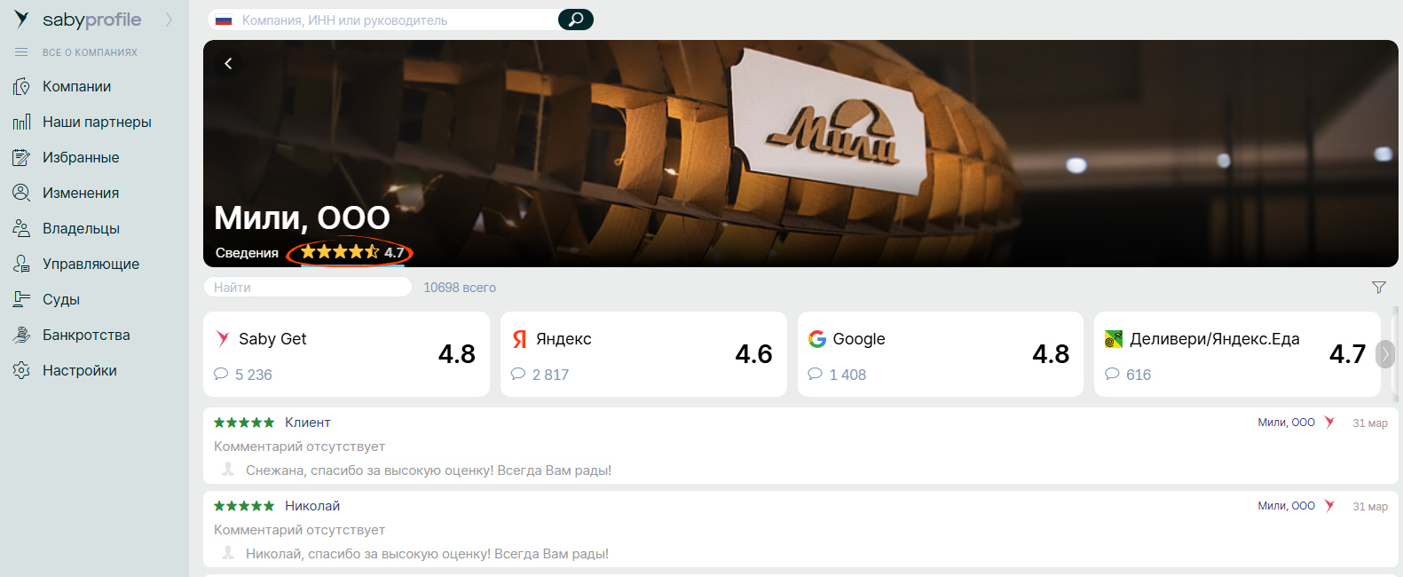The height and width of the screenshot is (577, 1403).
Task: Click five-star rating in Клиент review
Action: point(244,423)
